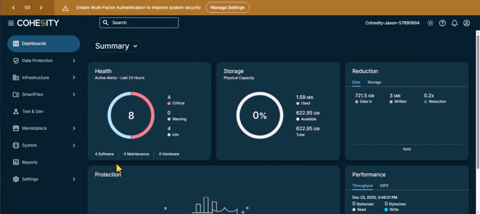This screenshot has height=214, width=480.
Task: Click inside the Search field
Action: pyautogui.click(x=139, y=23)
